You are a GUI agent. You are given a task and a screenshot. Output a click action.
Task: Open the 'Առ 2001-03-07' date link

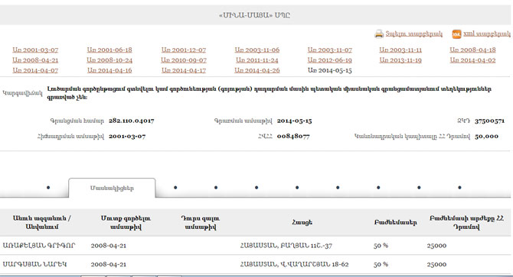click(x=35, y=50)
